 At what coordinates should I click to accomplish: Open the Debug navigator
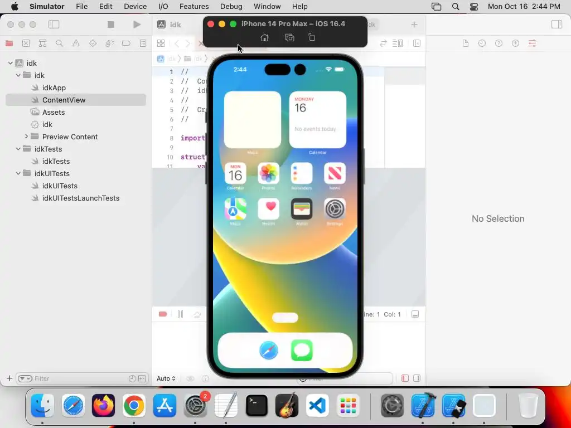click(110, 43)
